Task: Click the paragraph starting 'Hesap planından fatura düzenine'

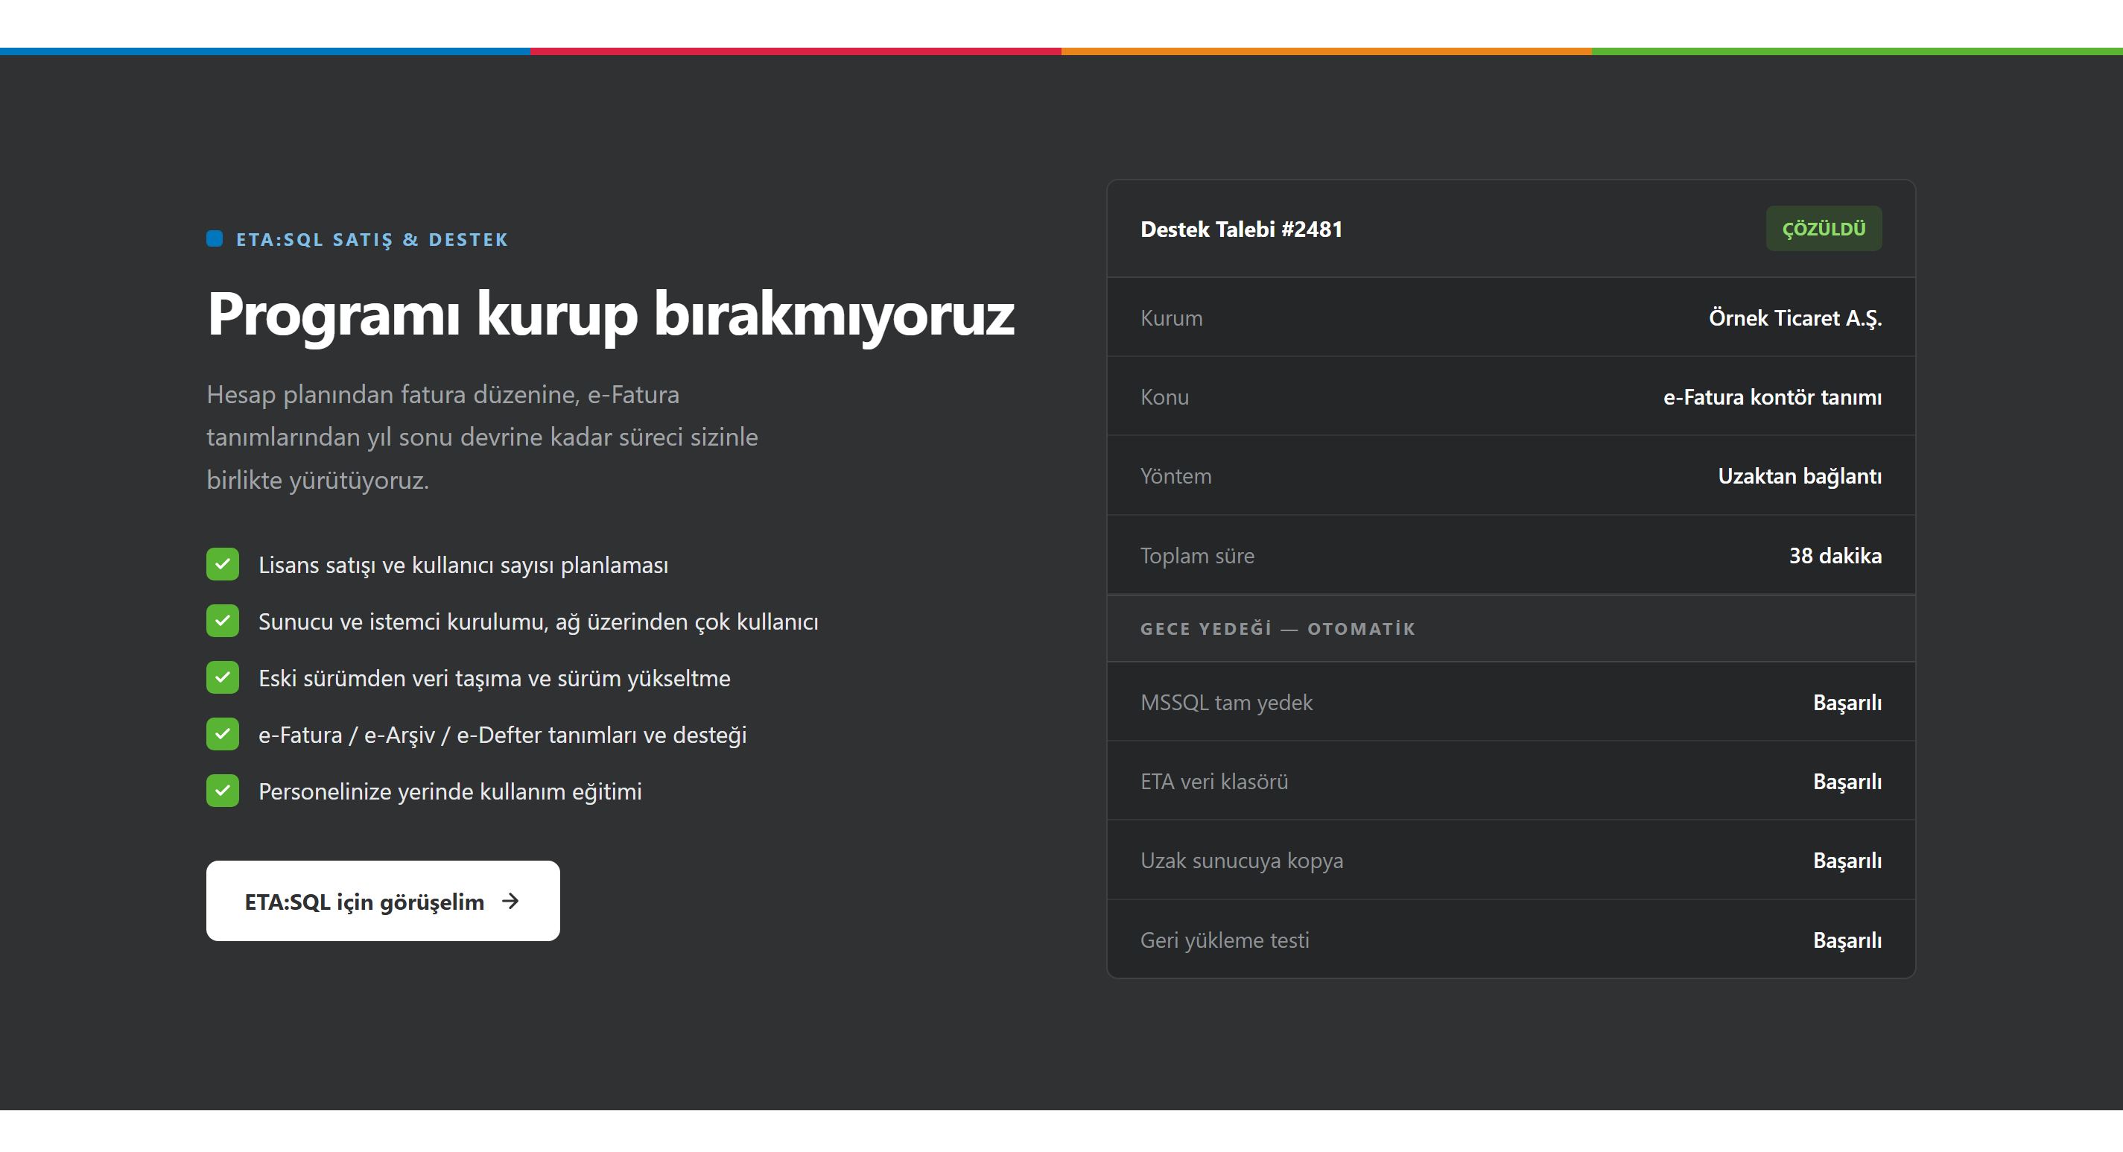Action: tap(482, 437)
